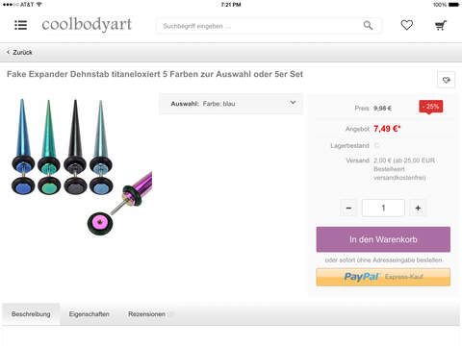Increase quantity with the plus button
The image size is (462, 346).
coord(418,208)
